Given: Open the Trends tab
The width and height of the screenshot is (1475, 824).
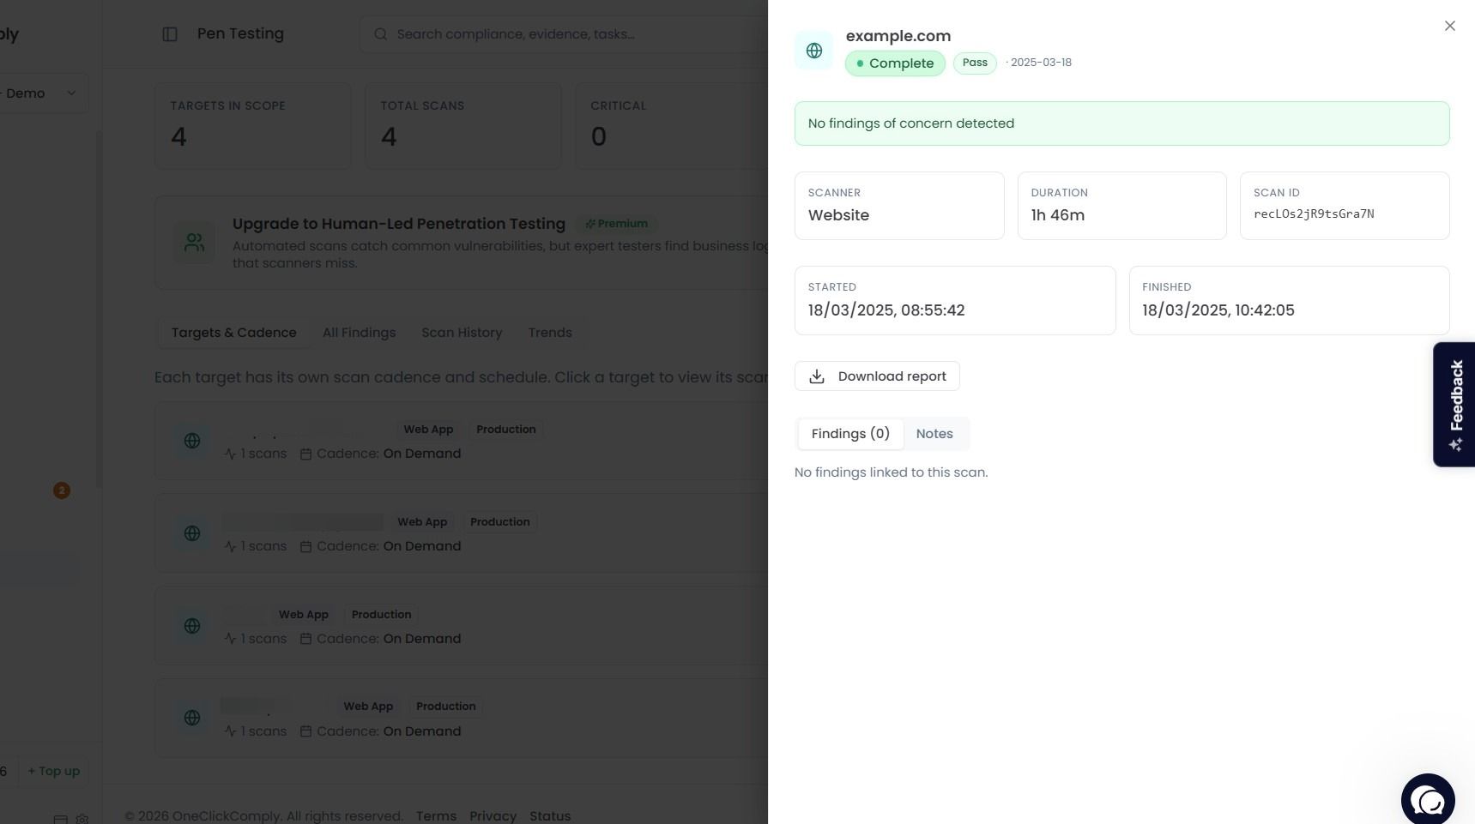Looking at the screenshot, I should pyautogui.click(x=550, y=333).
